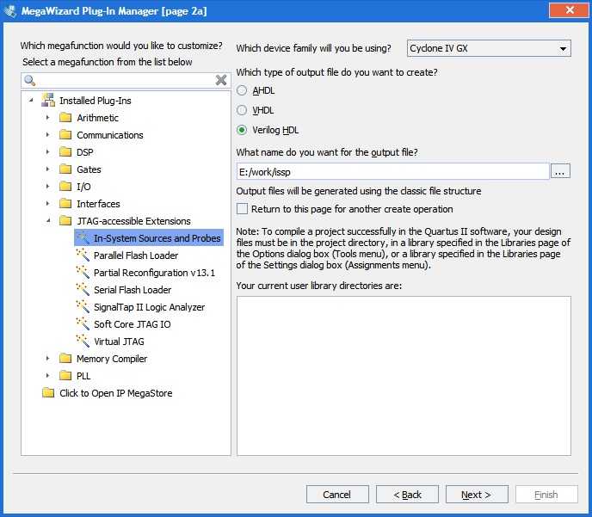Click the wand icon beside Soft Core JTAG IO
This screenshot has width=592, height=517.
point(83,323)
